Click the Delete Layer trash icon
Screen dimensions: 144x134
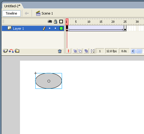pyautogui.click(x=60, y=51)
